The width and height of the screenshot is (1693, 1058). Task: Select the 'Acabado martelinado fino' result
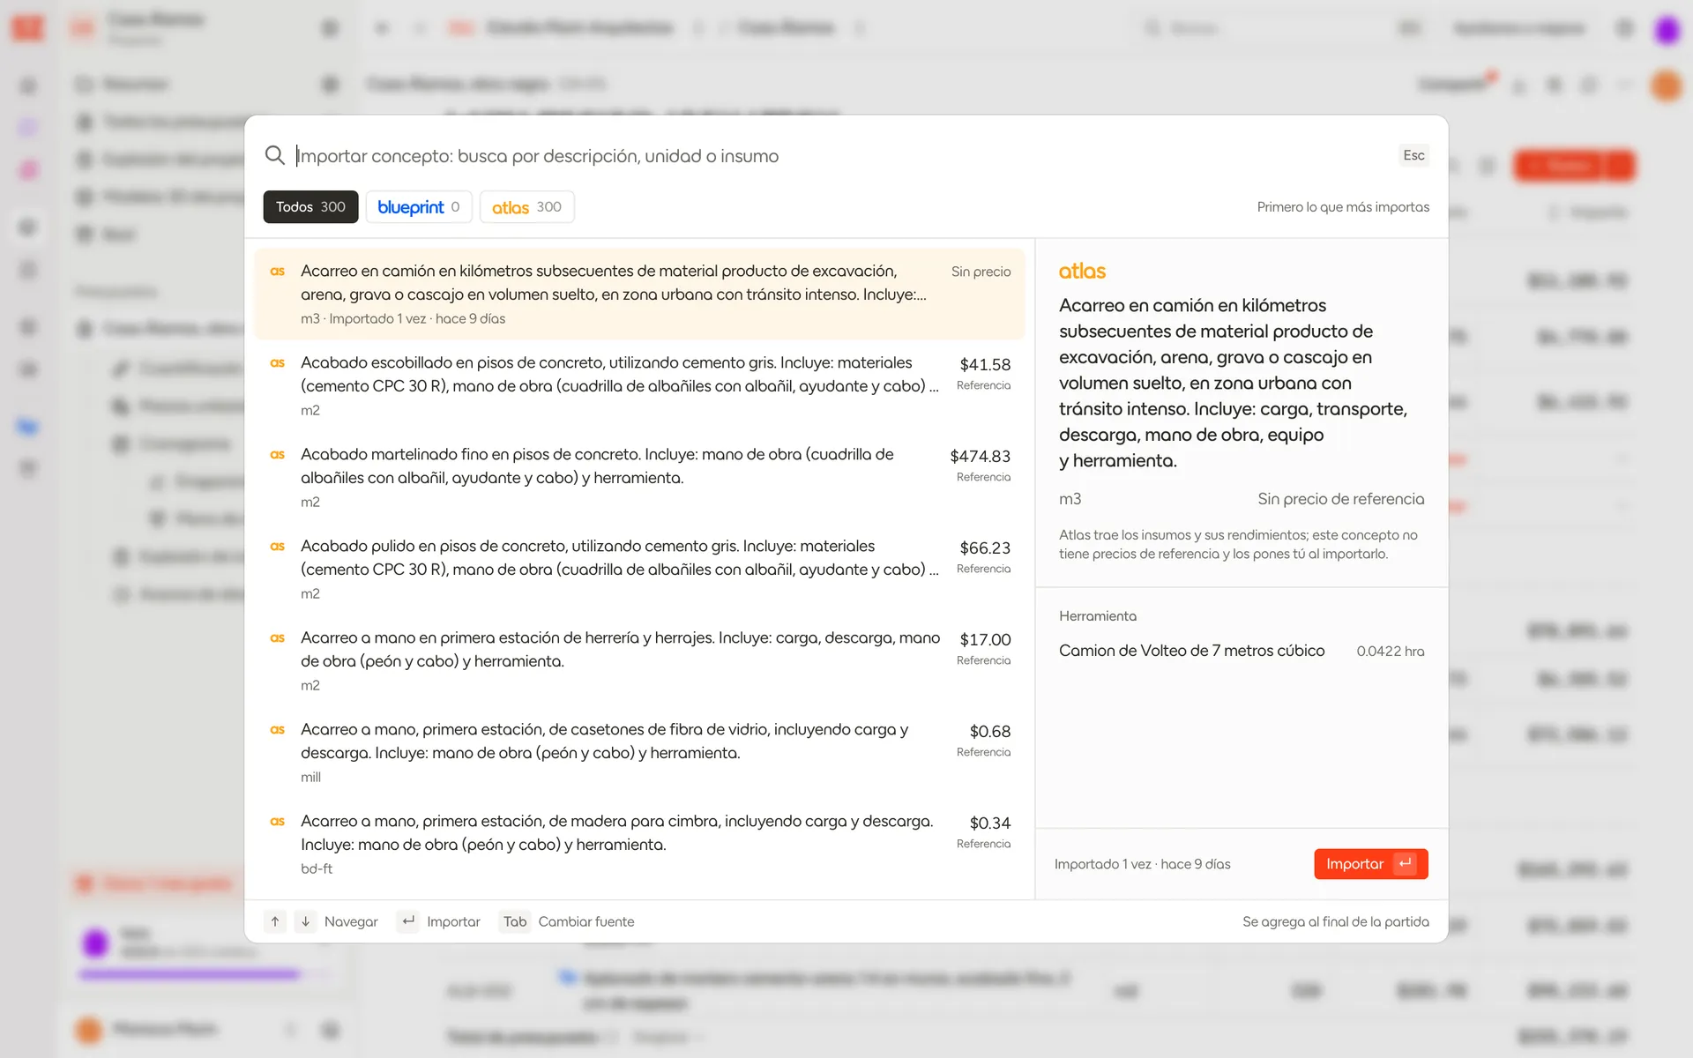tap(639, 477)
